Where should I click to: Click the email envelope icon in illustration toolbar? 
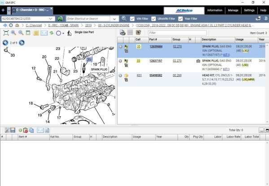pyautogui.click(x=44, y=33)
